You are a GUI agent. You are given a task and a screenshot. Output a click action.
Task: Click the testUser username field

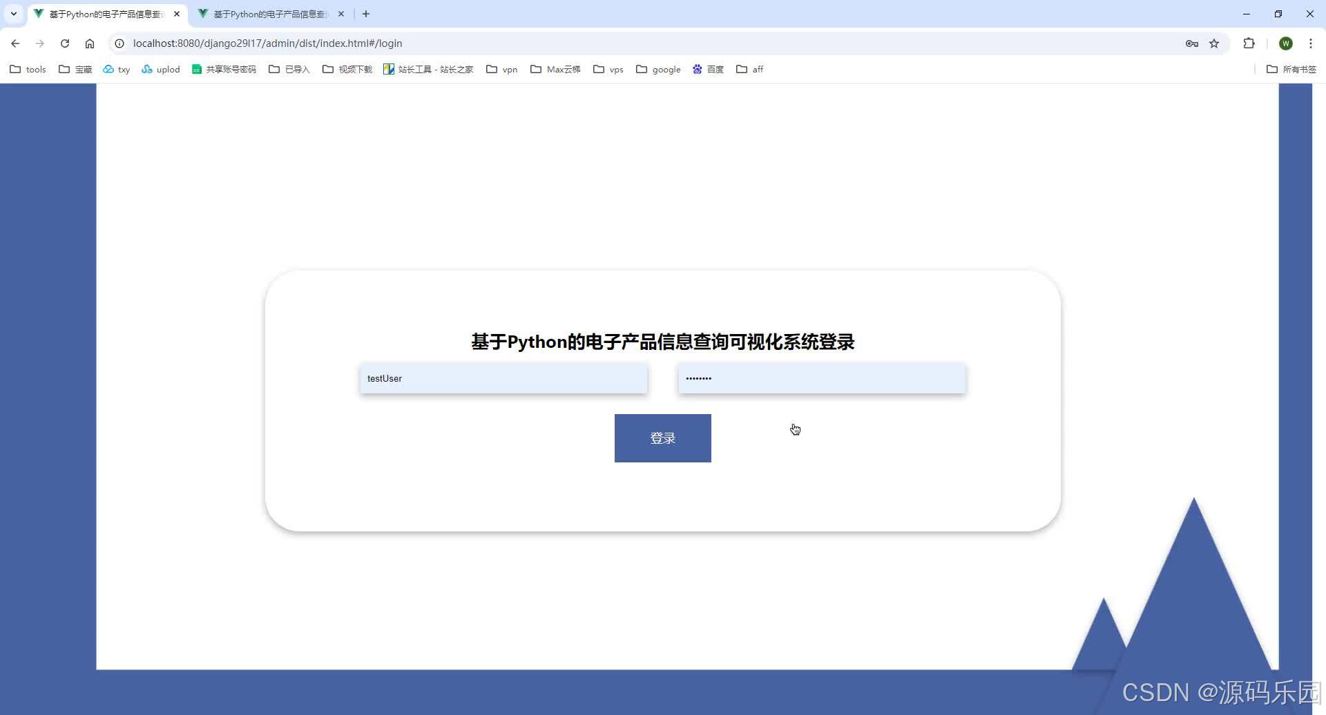(503, 378)
